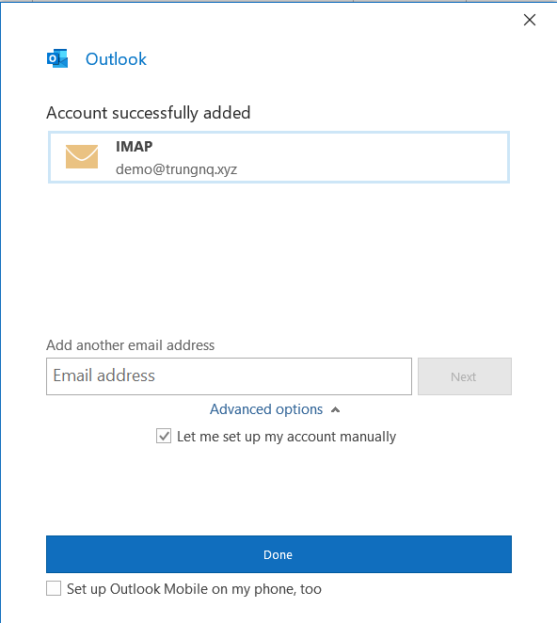
Task: Click the Let me set up manually label text
Action: [286, 437]
